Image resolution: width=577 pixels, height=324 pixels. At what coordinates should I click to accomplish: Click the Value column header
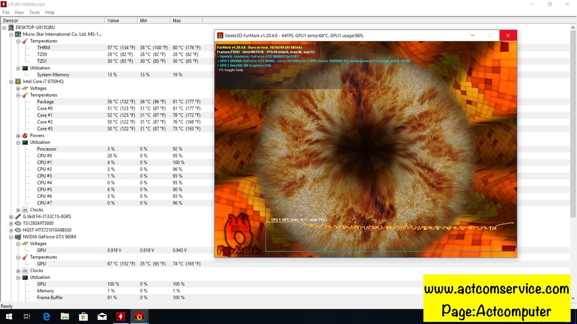click(121, 20)
